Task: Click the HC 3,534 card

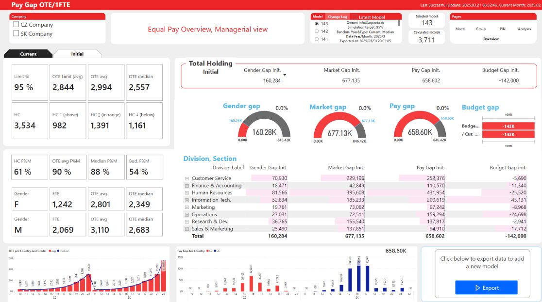Action: coord(30,121)
